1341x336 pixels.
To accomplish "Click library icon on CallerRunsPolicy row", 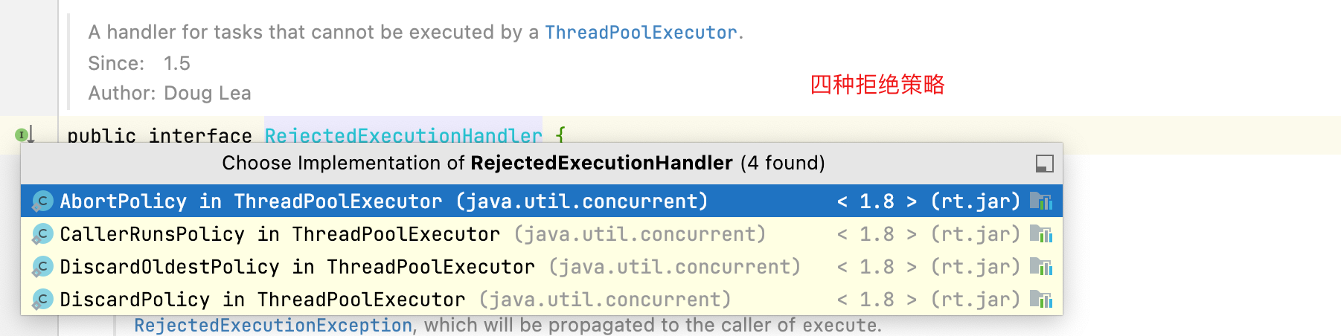I will tap(1040, 234).
